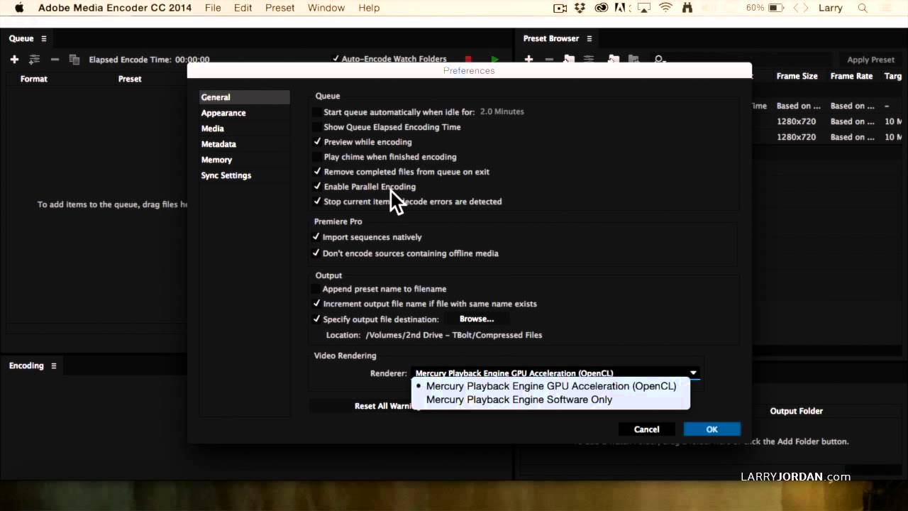Toggle Don't encode sources containing offline media
The image size is (908, 511).
pyautogui.click(x=316, y=253)
